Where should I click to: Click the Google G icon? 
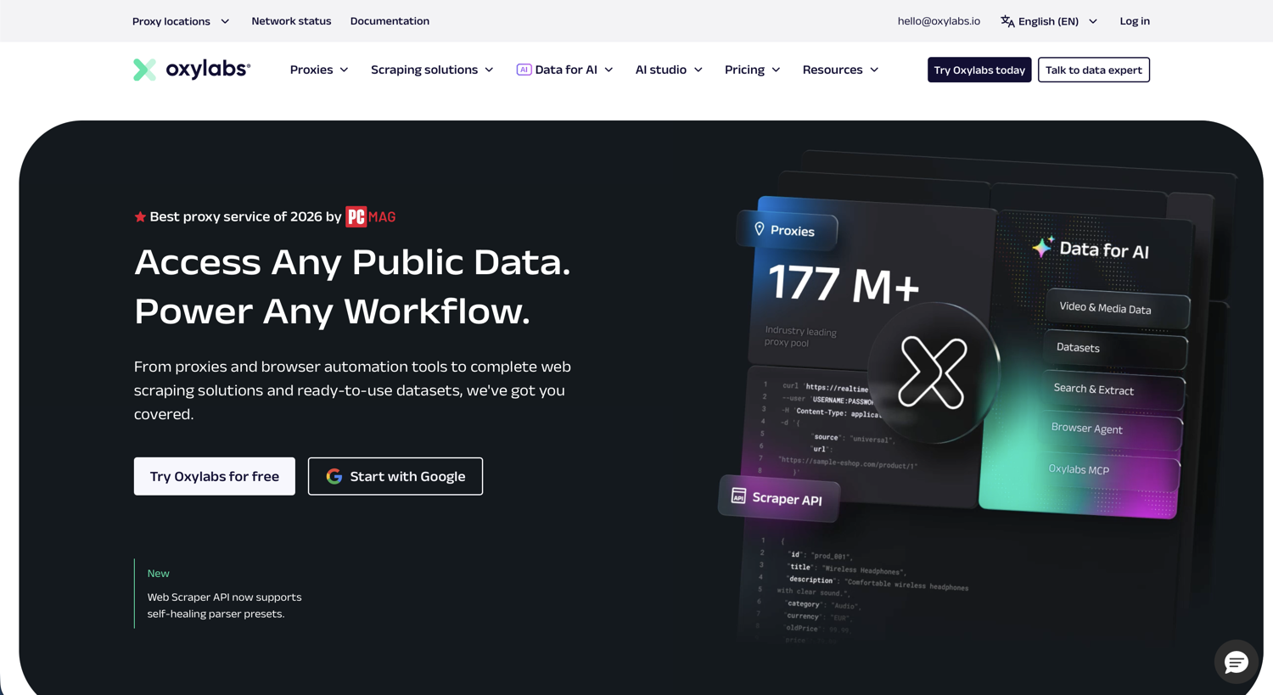tap(334, 476)
